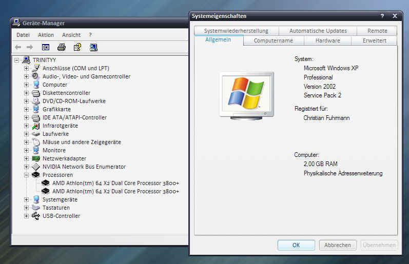Select second AMD Athlon processor chip icon
Viewport: 409px width, 264px height.
[46, 191]
